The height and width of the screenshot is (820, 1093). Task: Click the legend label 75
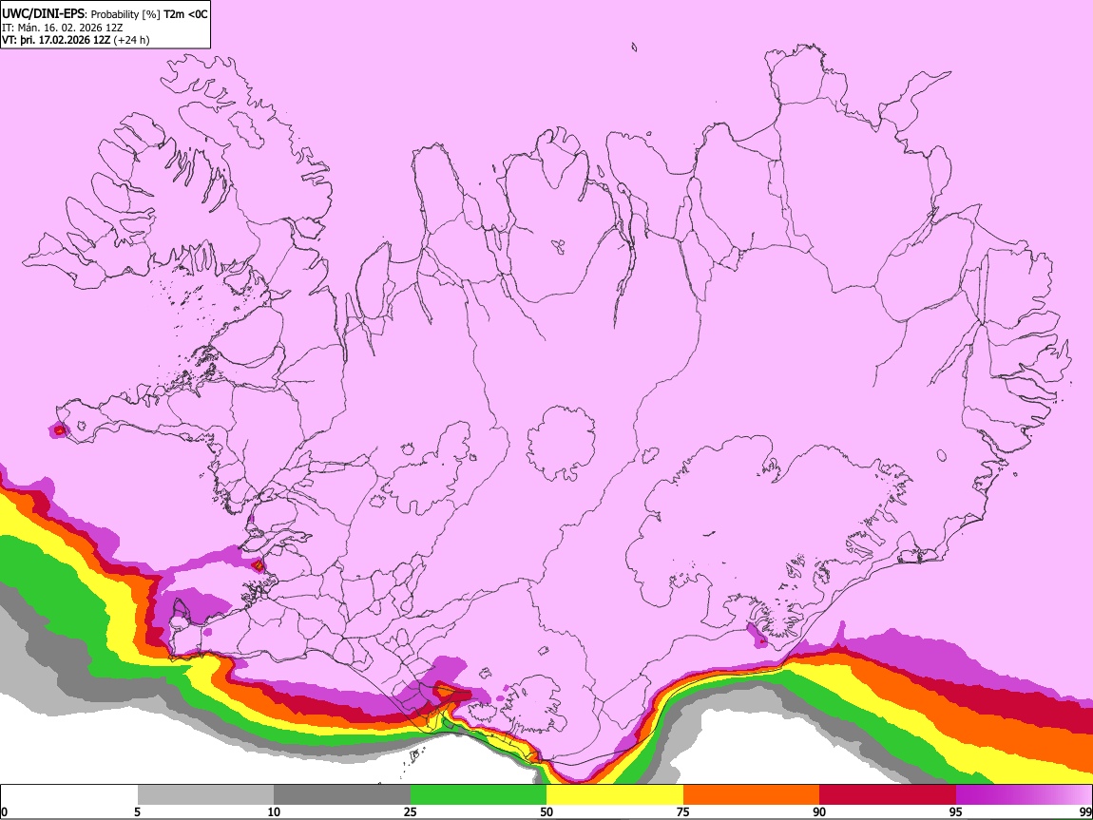682,812
